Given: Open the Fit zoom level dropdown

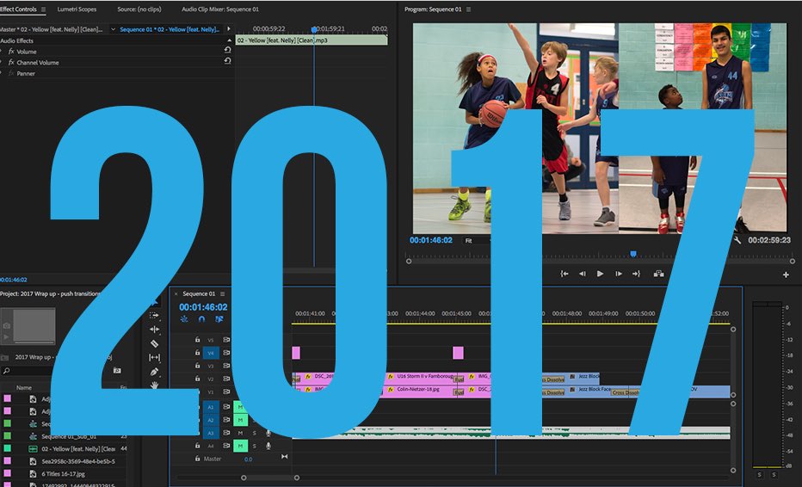Looking at the screenshot, I should click(x=476, y=240).
